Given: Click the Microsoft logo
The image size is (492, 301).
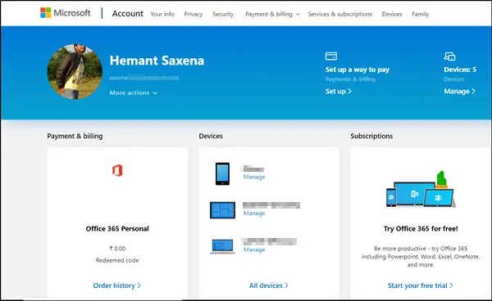Looking at the screenshot, I should click(x=66, y=13).
